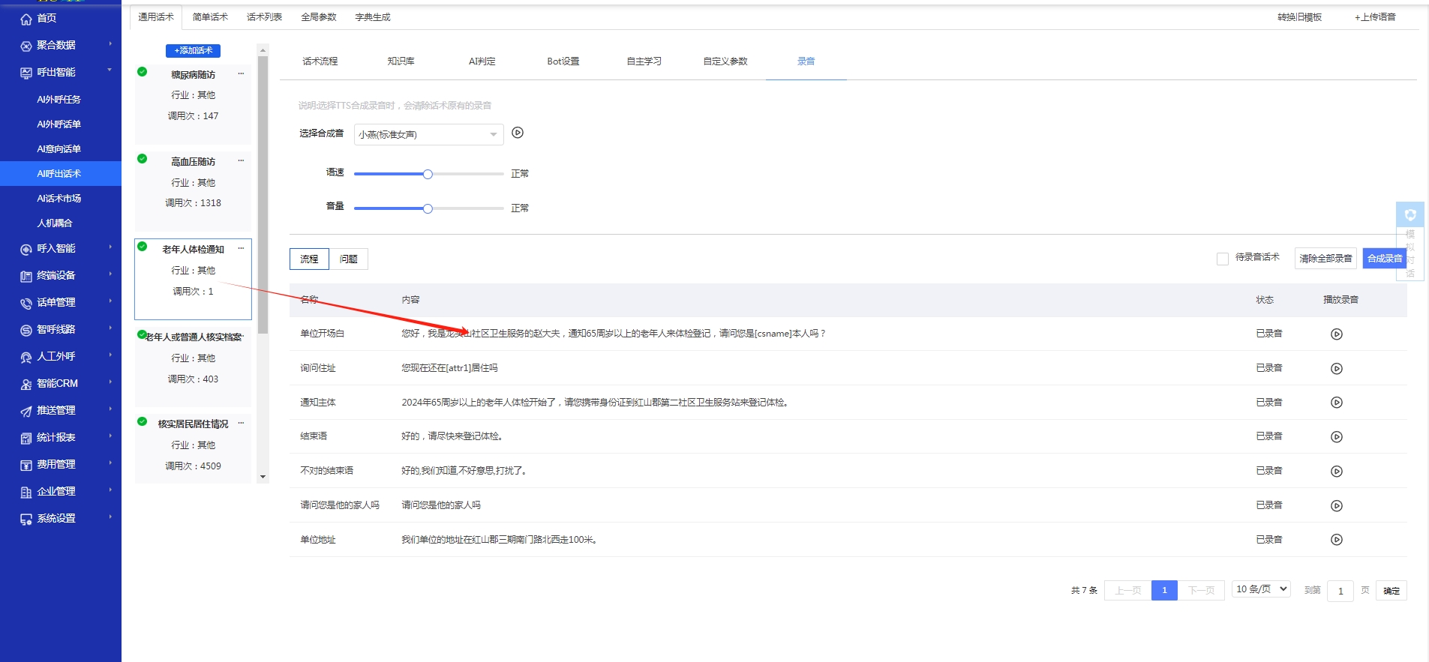Open more options for 高血压随访
The image size is (1429, 662).
tap(241, 161)
